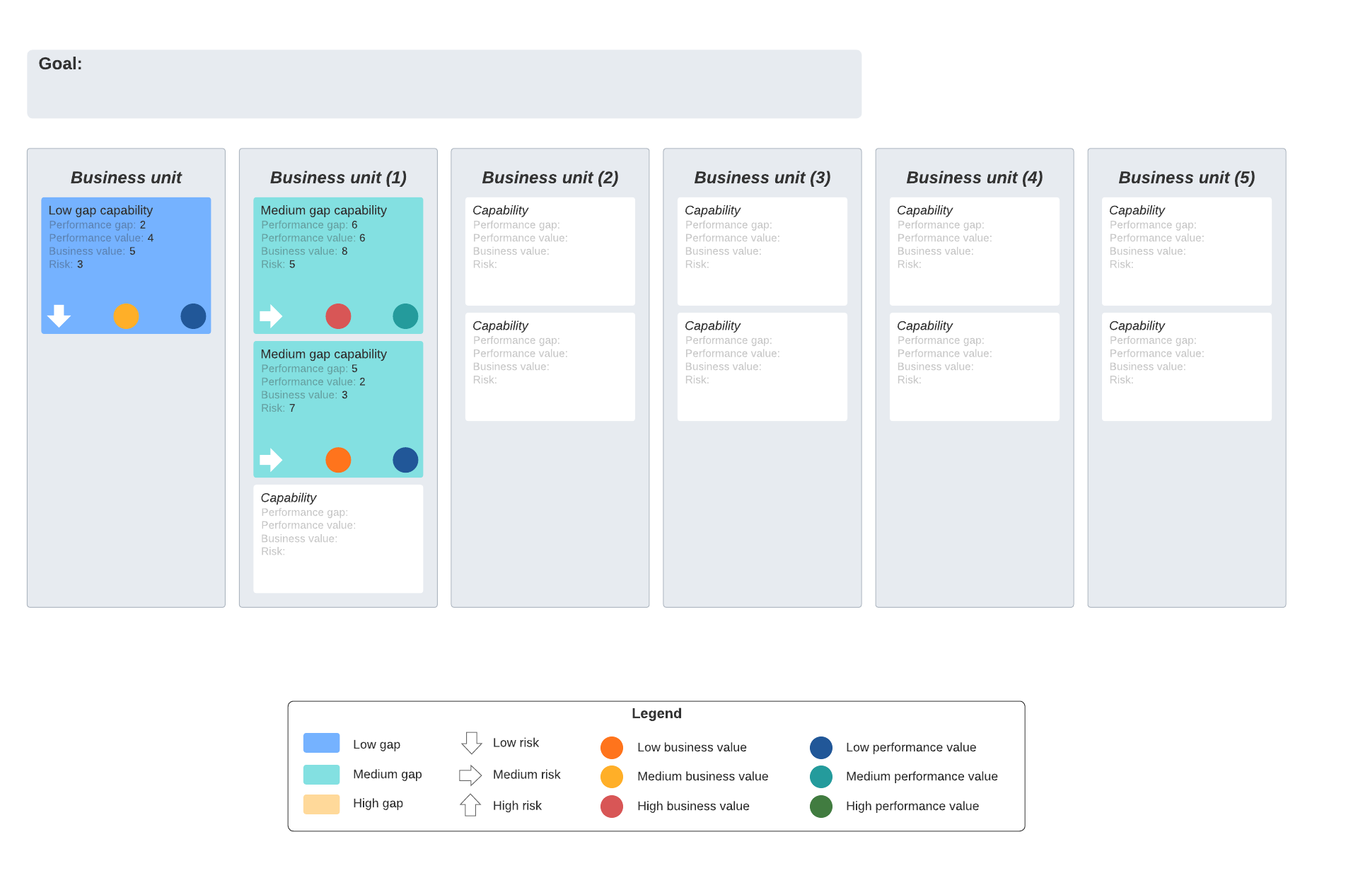Viewport: 1346px width, 878px height.
Task: Click right arrow in second Medium gap card
Action: (271, 460)
